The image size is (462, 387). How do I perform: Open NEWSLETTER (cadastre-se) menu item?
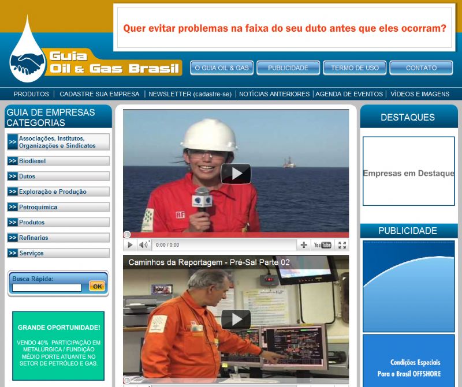pos(190,94)
